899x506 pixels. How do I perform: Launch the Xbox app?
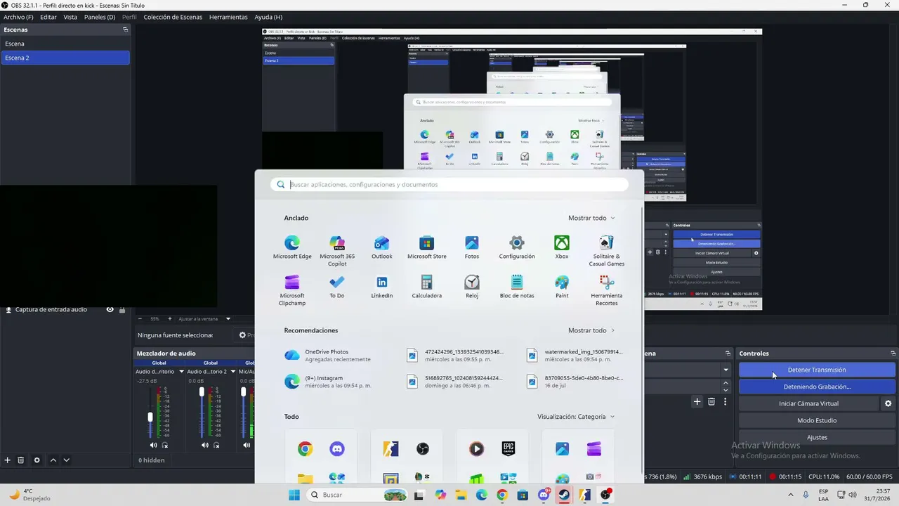pyautogui.click(x=562, y=247)
